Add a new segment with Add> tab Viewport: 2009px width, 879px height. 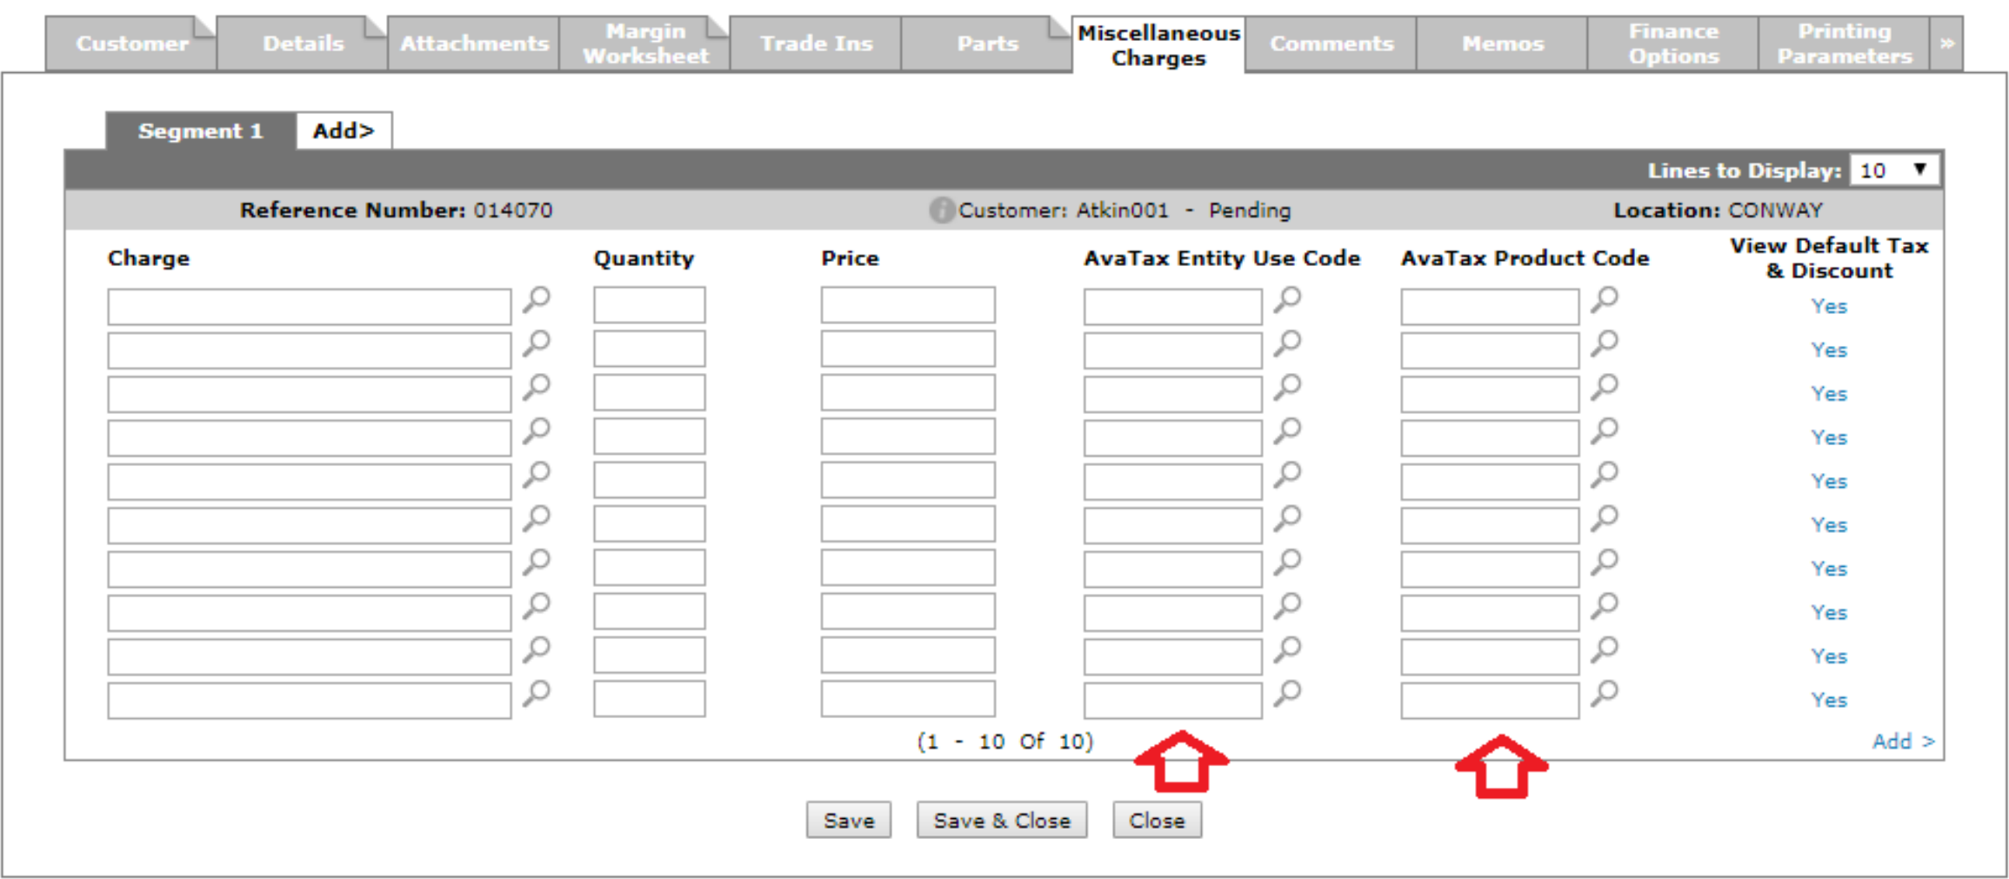[344, 131]
